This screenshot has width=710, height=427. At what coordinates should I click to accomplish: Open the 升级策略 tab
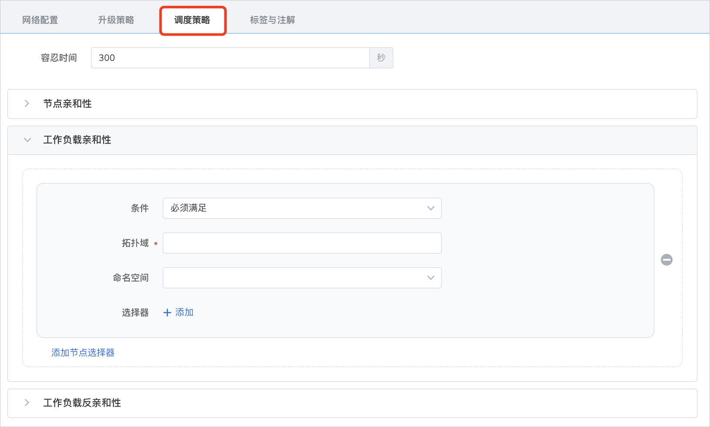(116, 20)
